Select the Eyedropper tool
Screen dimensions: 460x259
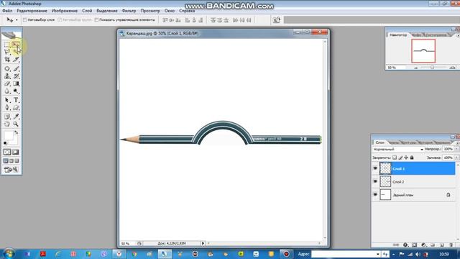[x=16, y=117]
